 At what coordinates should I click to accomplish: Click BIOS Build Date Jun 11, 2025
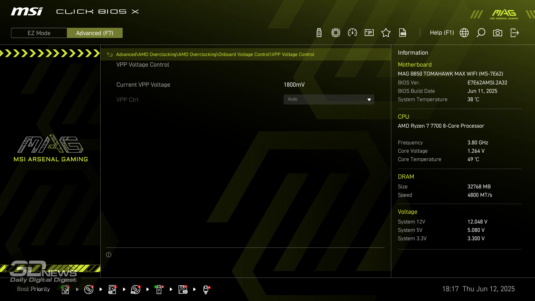(482, 91)
